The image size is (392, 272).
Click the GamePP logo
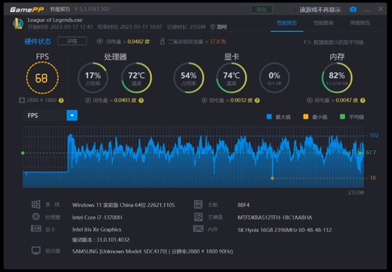click(x=27, y=10)
